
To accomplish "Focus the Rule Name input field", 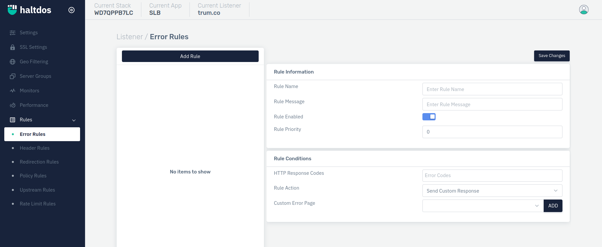I will pos(492,89).
